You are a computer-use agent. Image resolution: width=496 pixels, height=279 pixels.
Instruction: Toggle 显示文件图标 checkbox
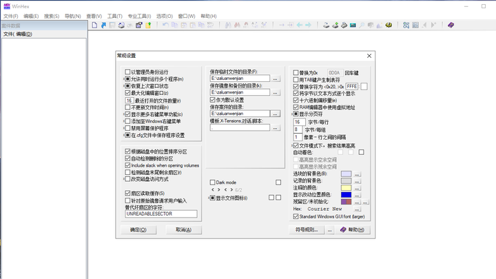(x=213, y=198)
